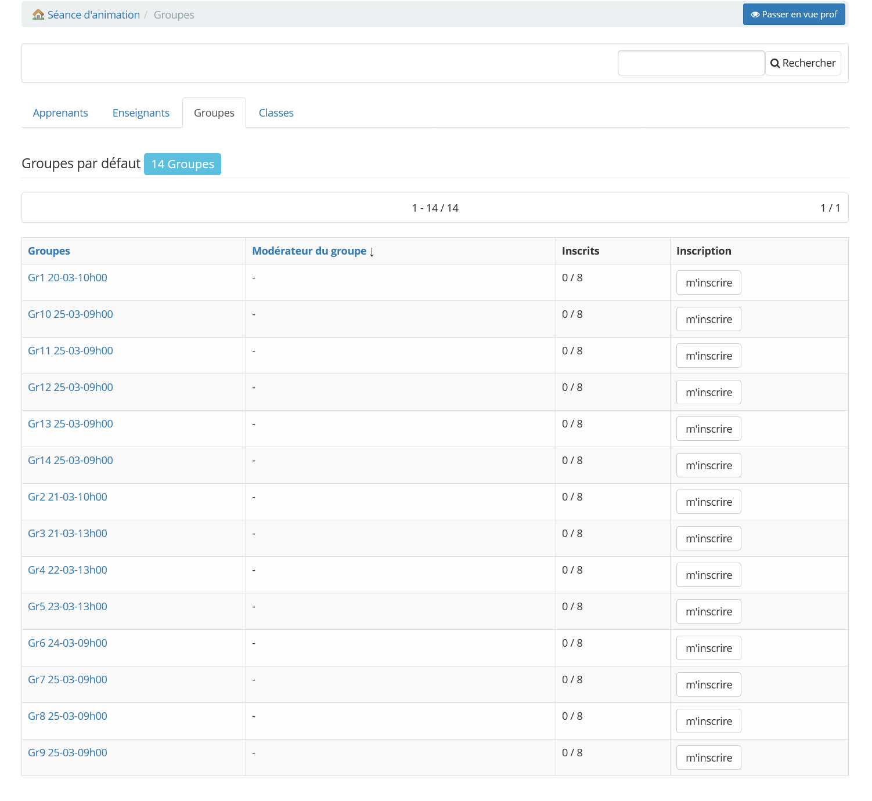Click the sort arrow next to 'Modérateur du groupe'
Image resolution: width=872 pixels, height=801 pixels.
pyautogui.click(x=372, y=252)
